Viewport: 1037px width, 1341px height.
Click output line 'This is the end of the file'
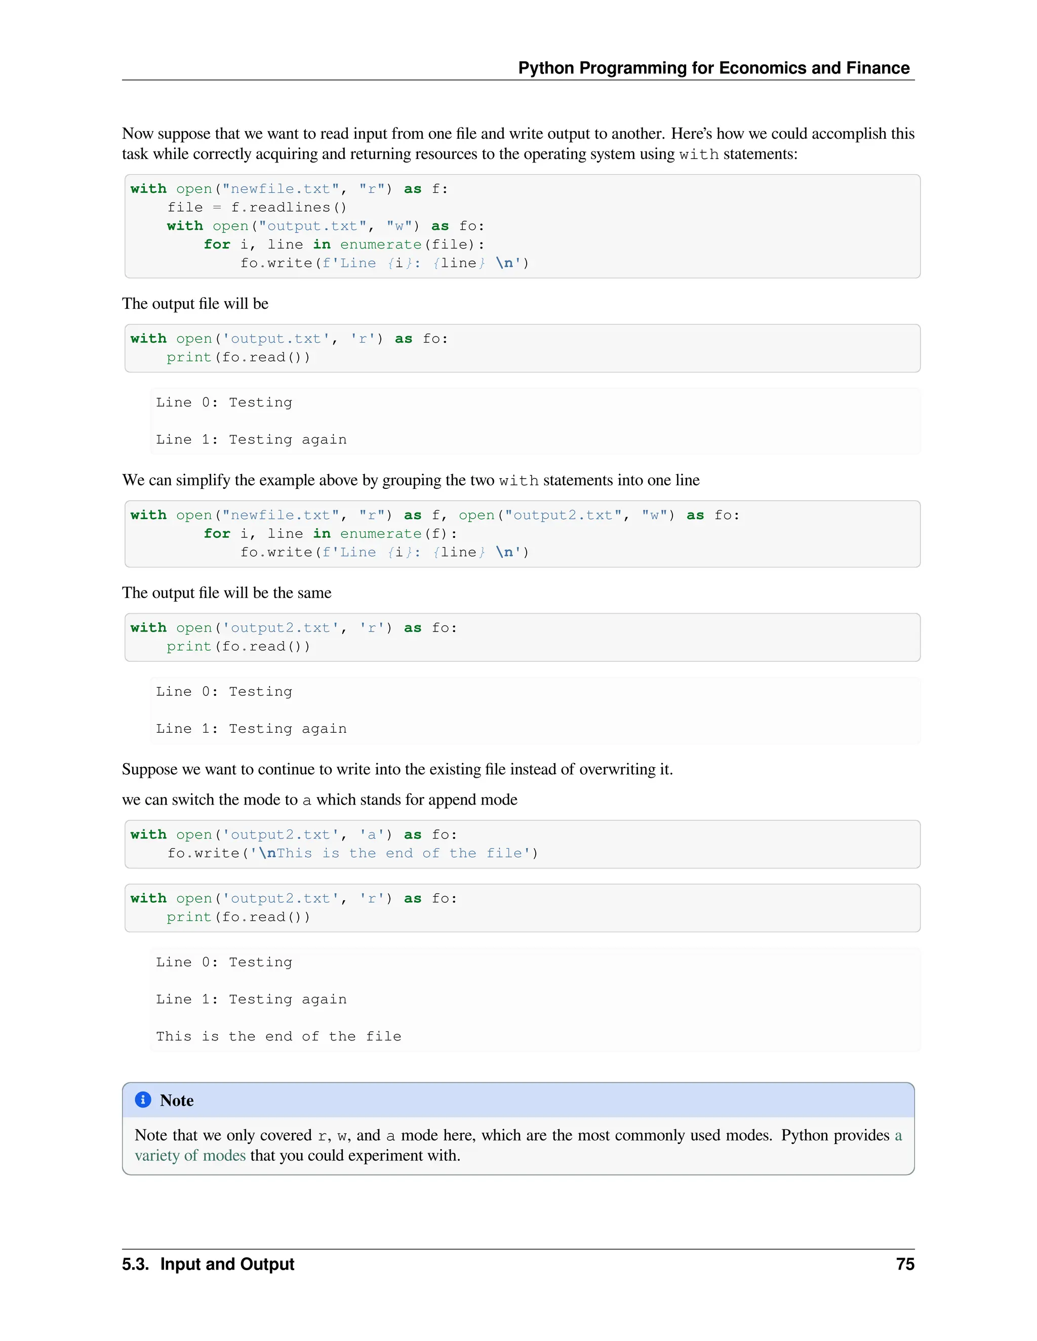point(278,1036)
